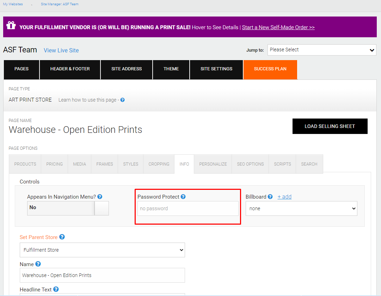Focus the Password Protect input field
Image resolution: width=381 pixels, height=296 pixels.
click(x=188, y=208)
